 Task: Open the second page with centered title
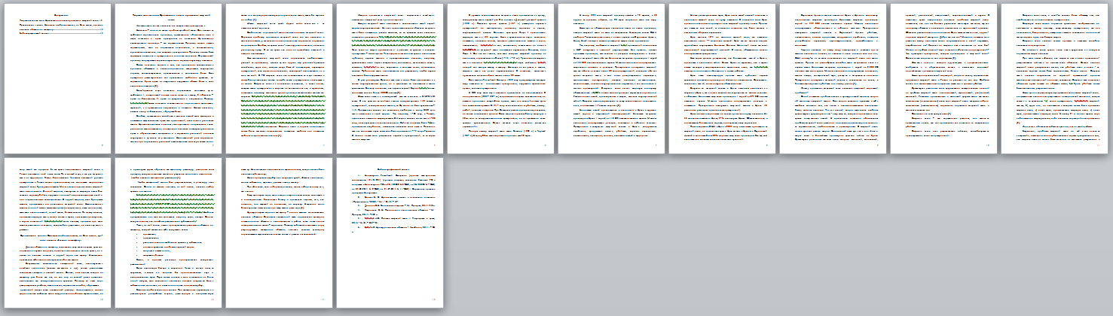coord(168,78)
